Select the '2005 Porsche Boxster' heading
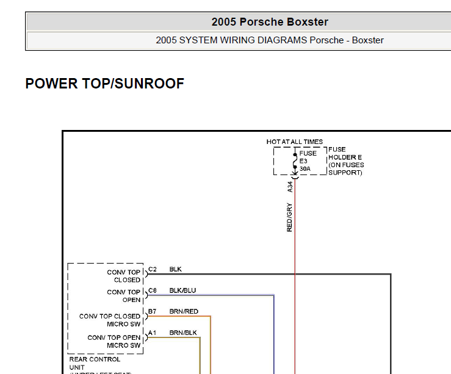Image resolution: width=451 pixels, height=374 pixels. point(270,22)
